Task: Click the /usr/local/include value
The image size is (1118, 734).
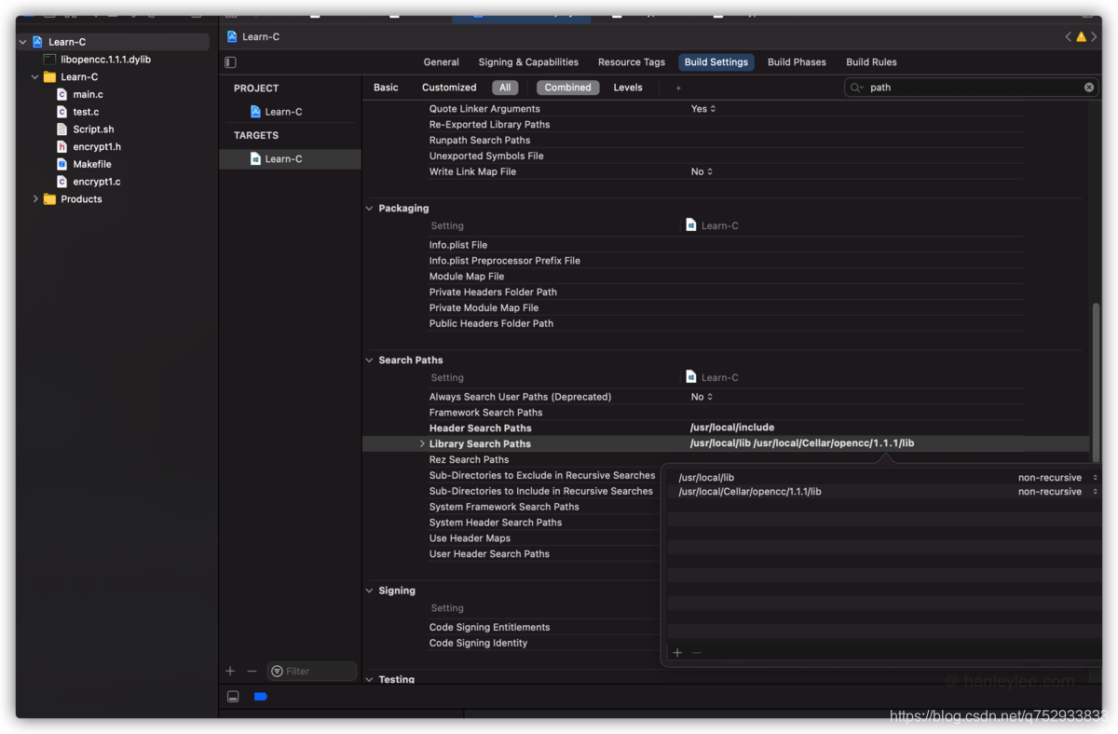Action: [x=731, y=428]
